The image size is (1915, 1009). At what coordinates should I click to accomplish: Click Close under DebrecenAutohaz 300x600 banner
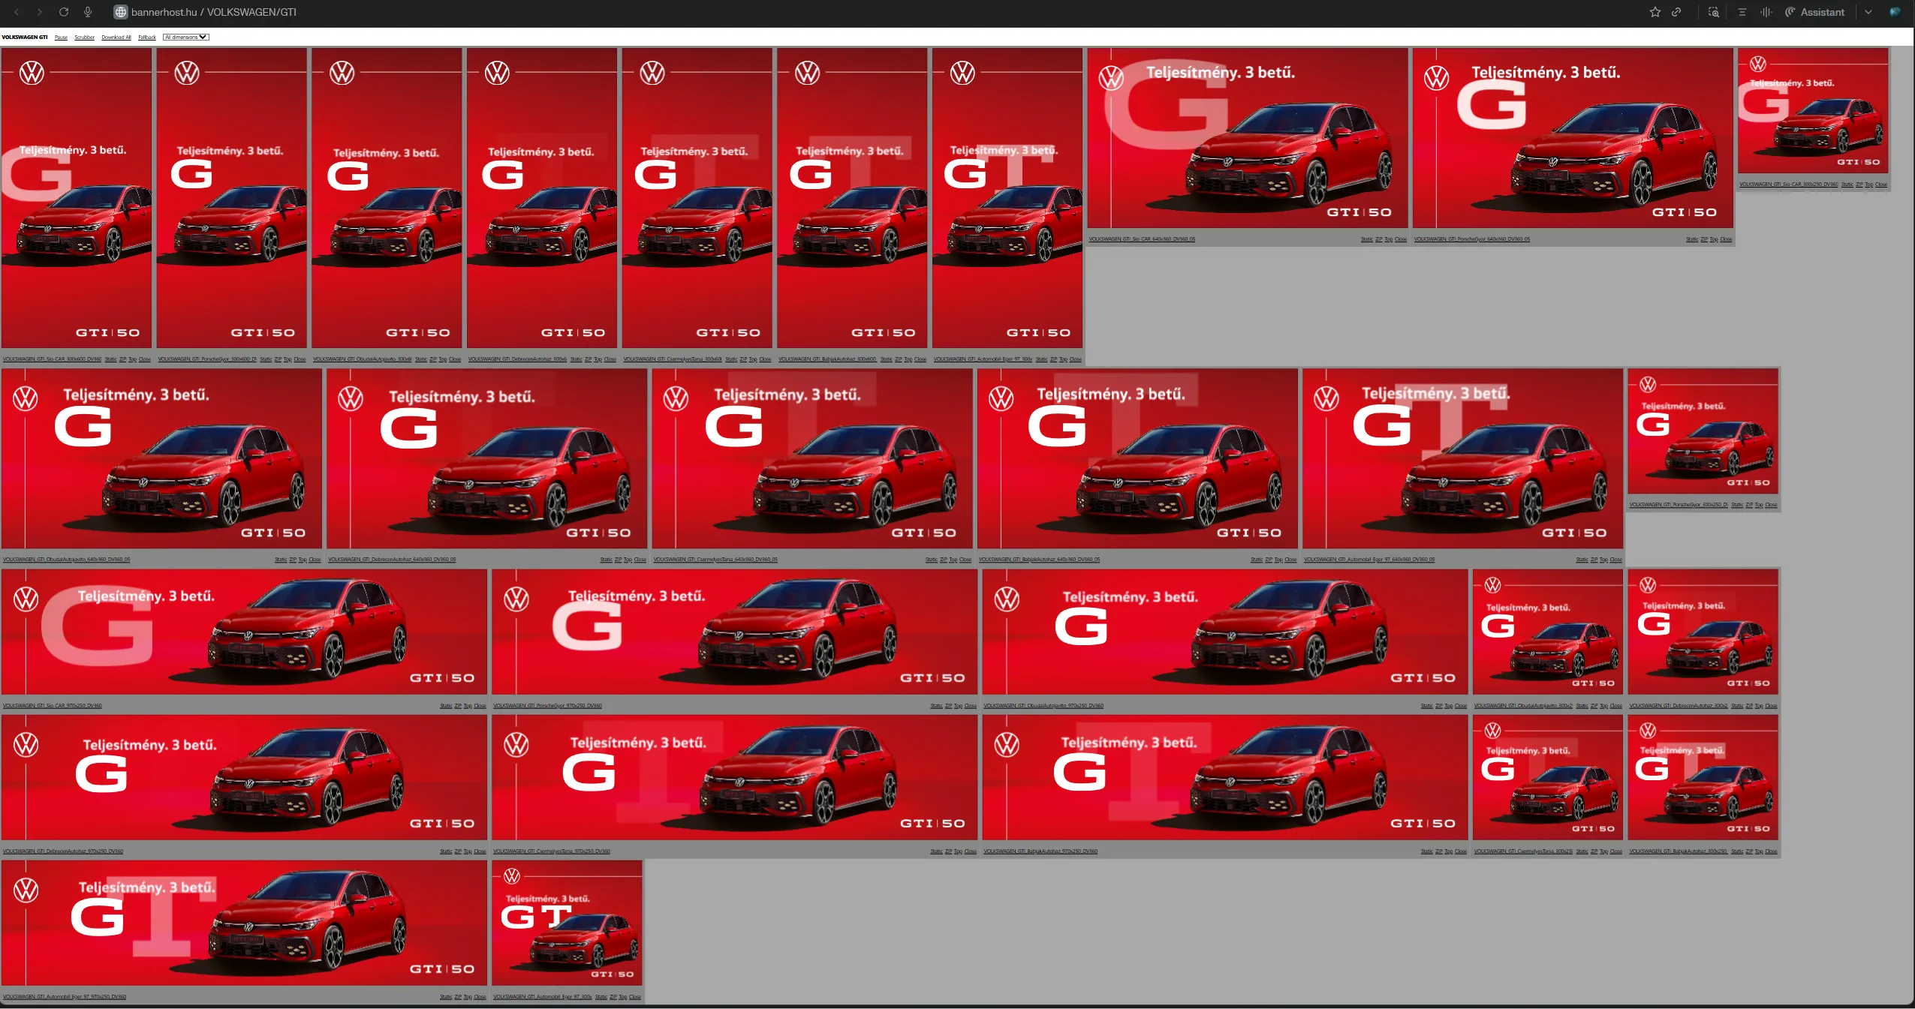(610, 359)
